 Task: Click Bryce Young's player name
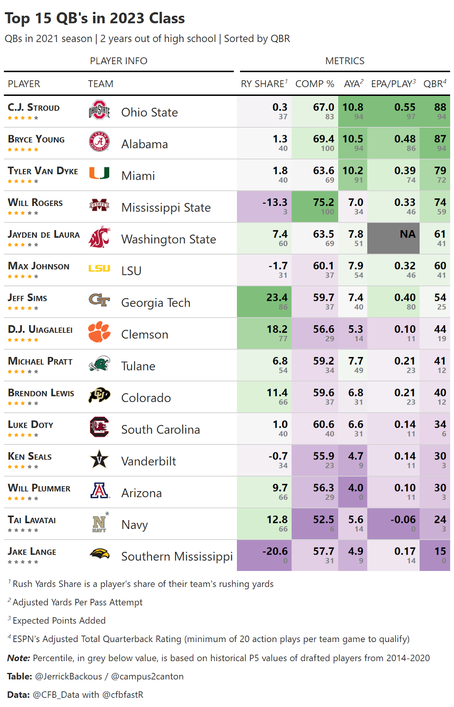[36, 139]
